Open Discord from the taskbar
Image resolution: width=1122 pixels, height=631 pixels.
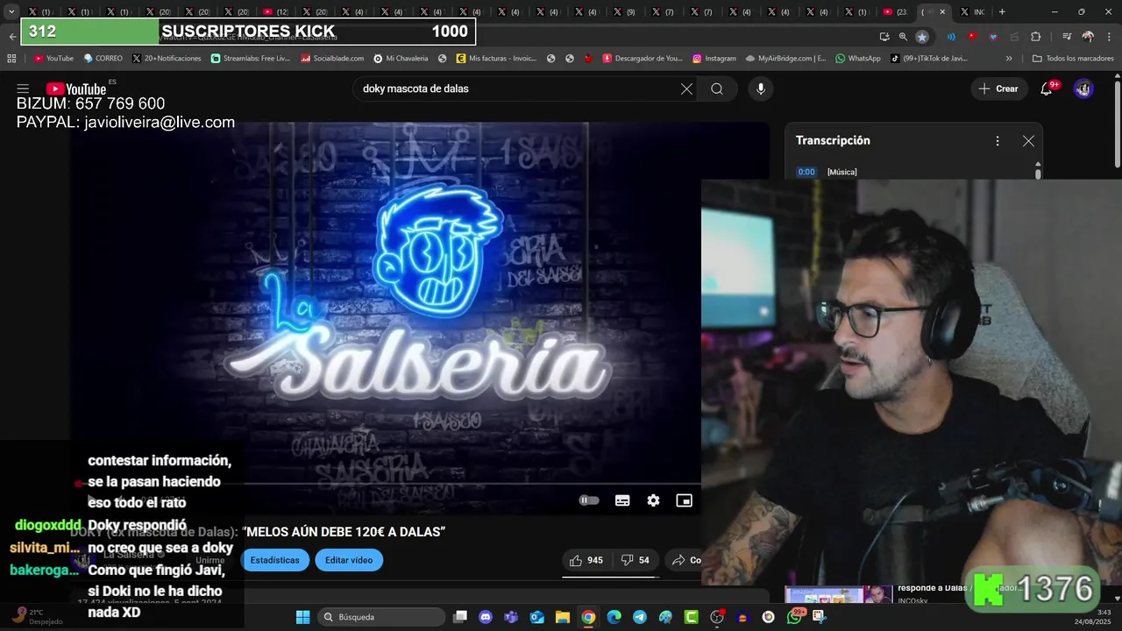486,617
